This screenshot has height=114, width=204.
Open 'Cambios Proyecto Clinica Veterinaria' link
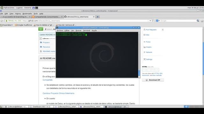click(58, 93)
